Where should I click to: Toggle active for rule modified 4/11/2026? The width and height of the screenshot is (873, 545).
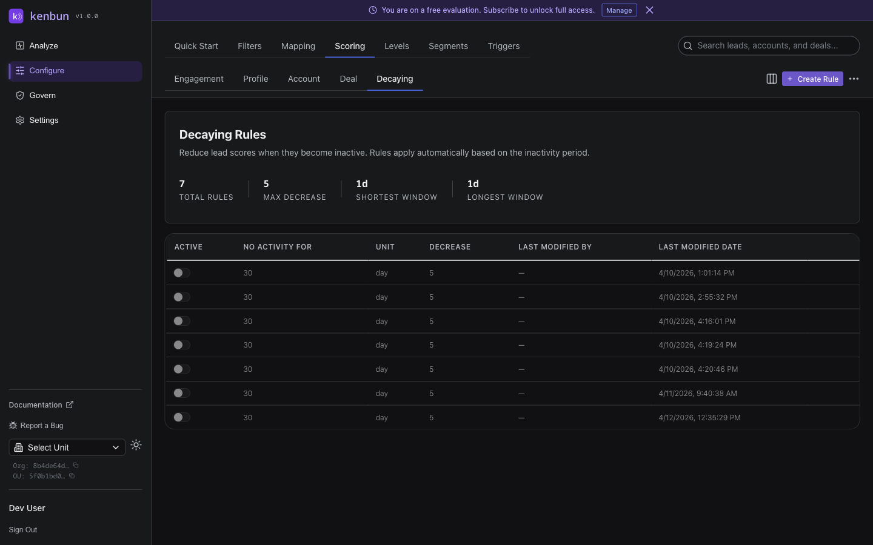coord(182,394)
